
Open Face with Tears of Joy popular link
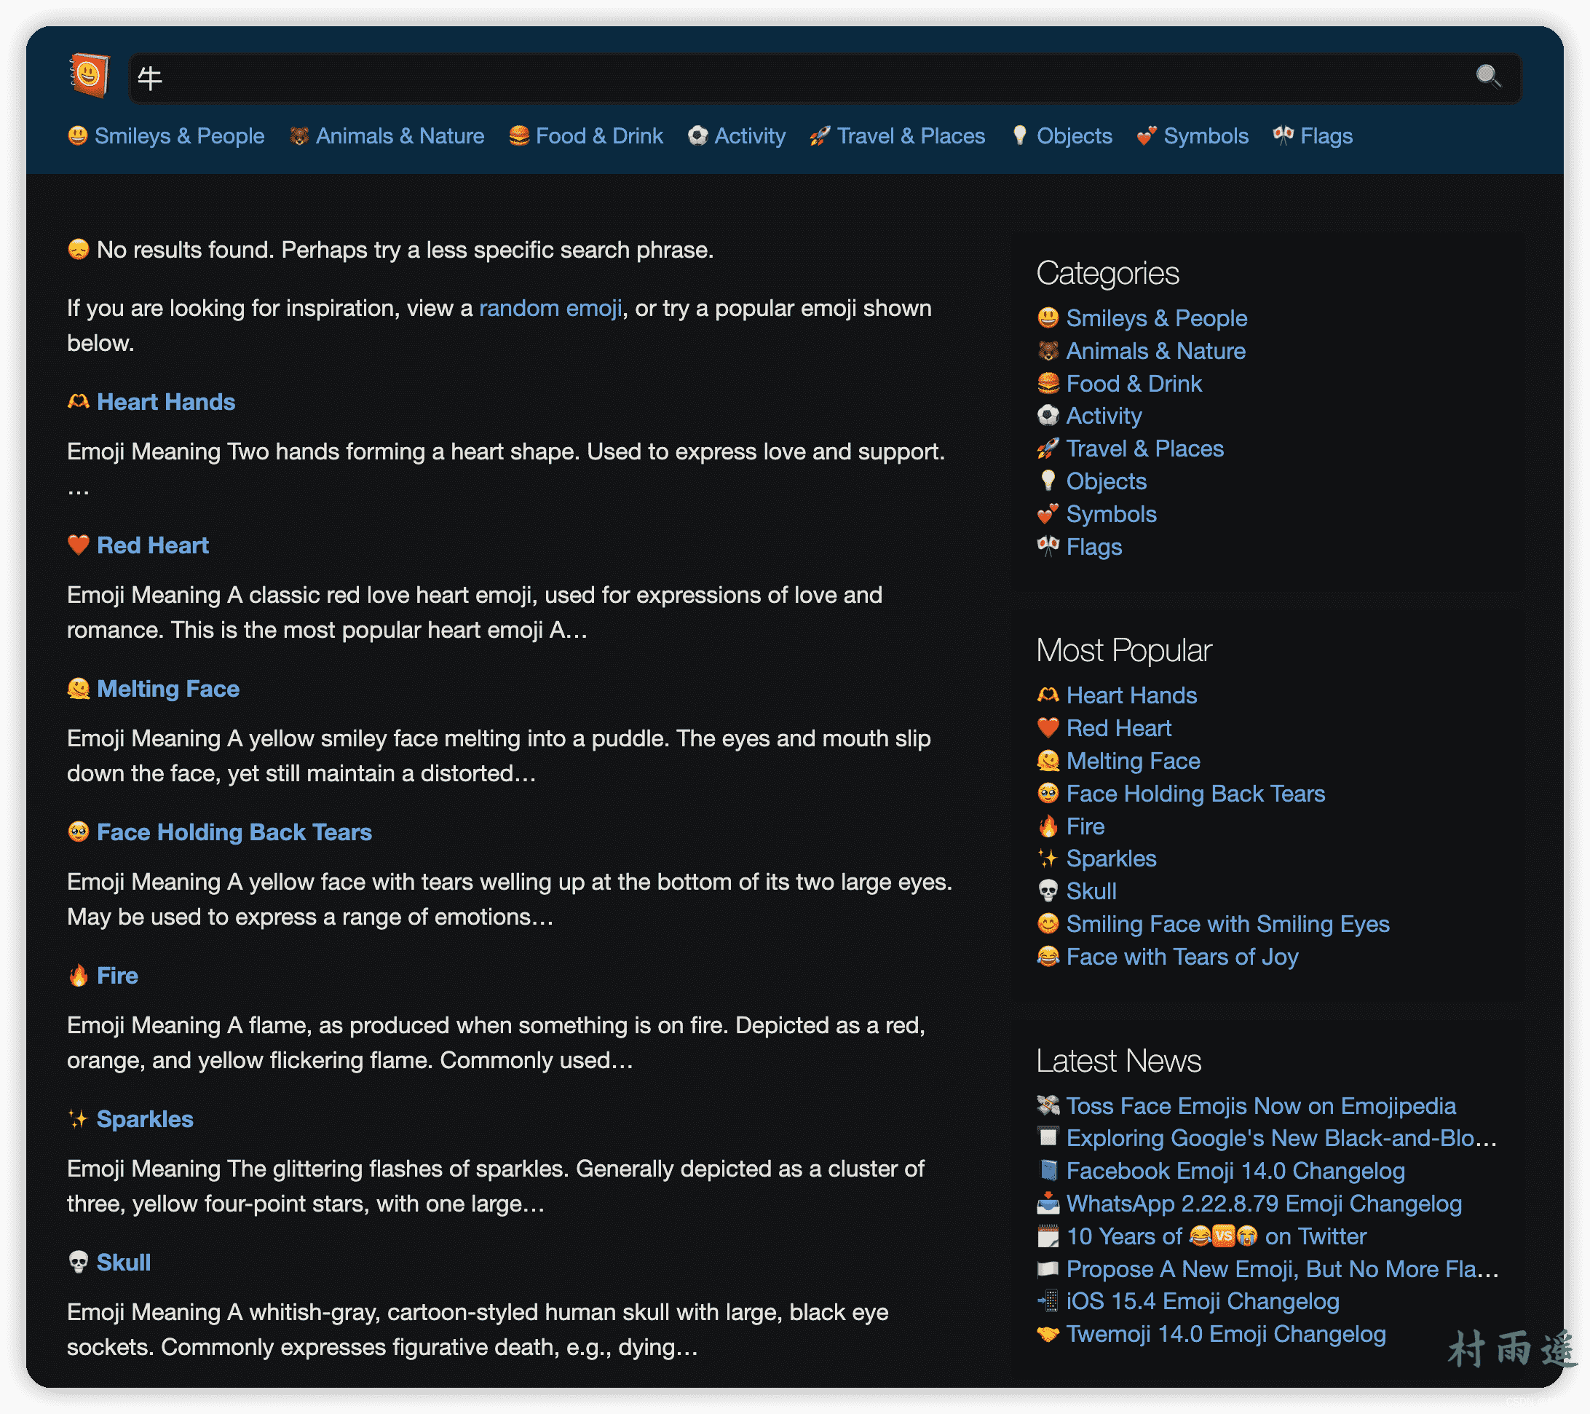click(1182, 957)
